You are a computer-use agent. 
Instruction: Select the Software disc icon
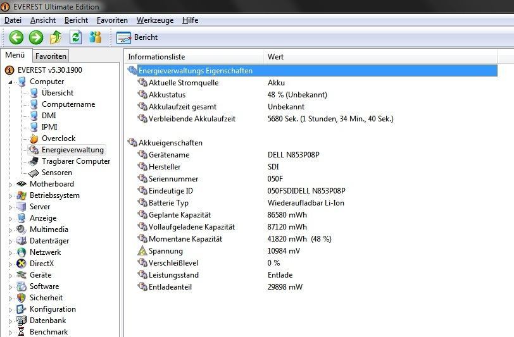22,286
